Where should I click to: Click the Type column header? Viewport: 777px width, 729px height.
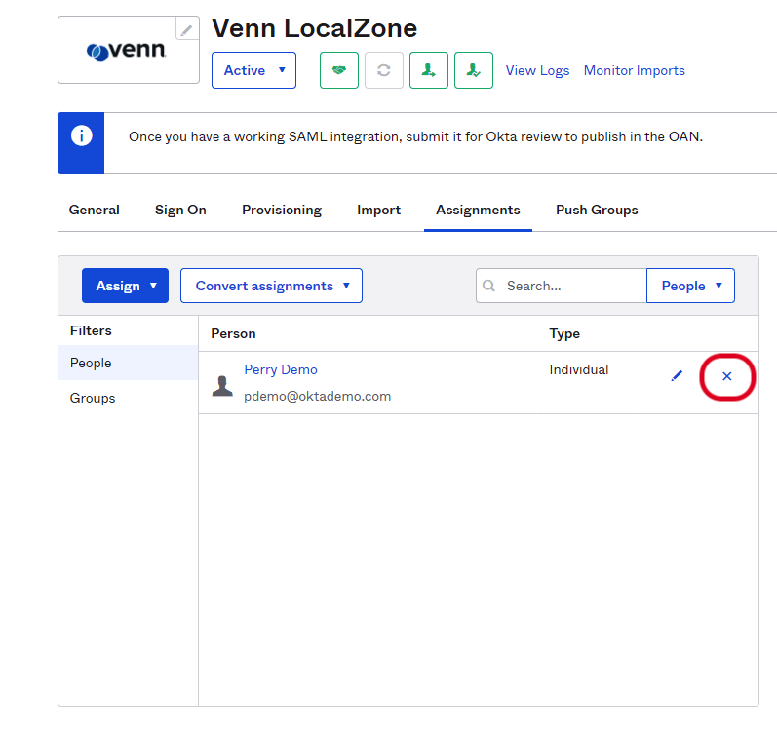click(564, 333)
